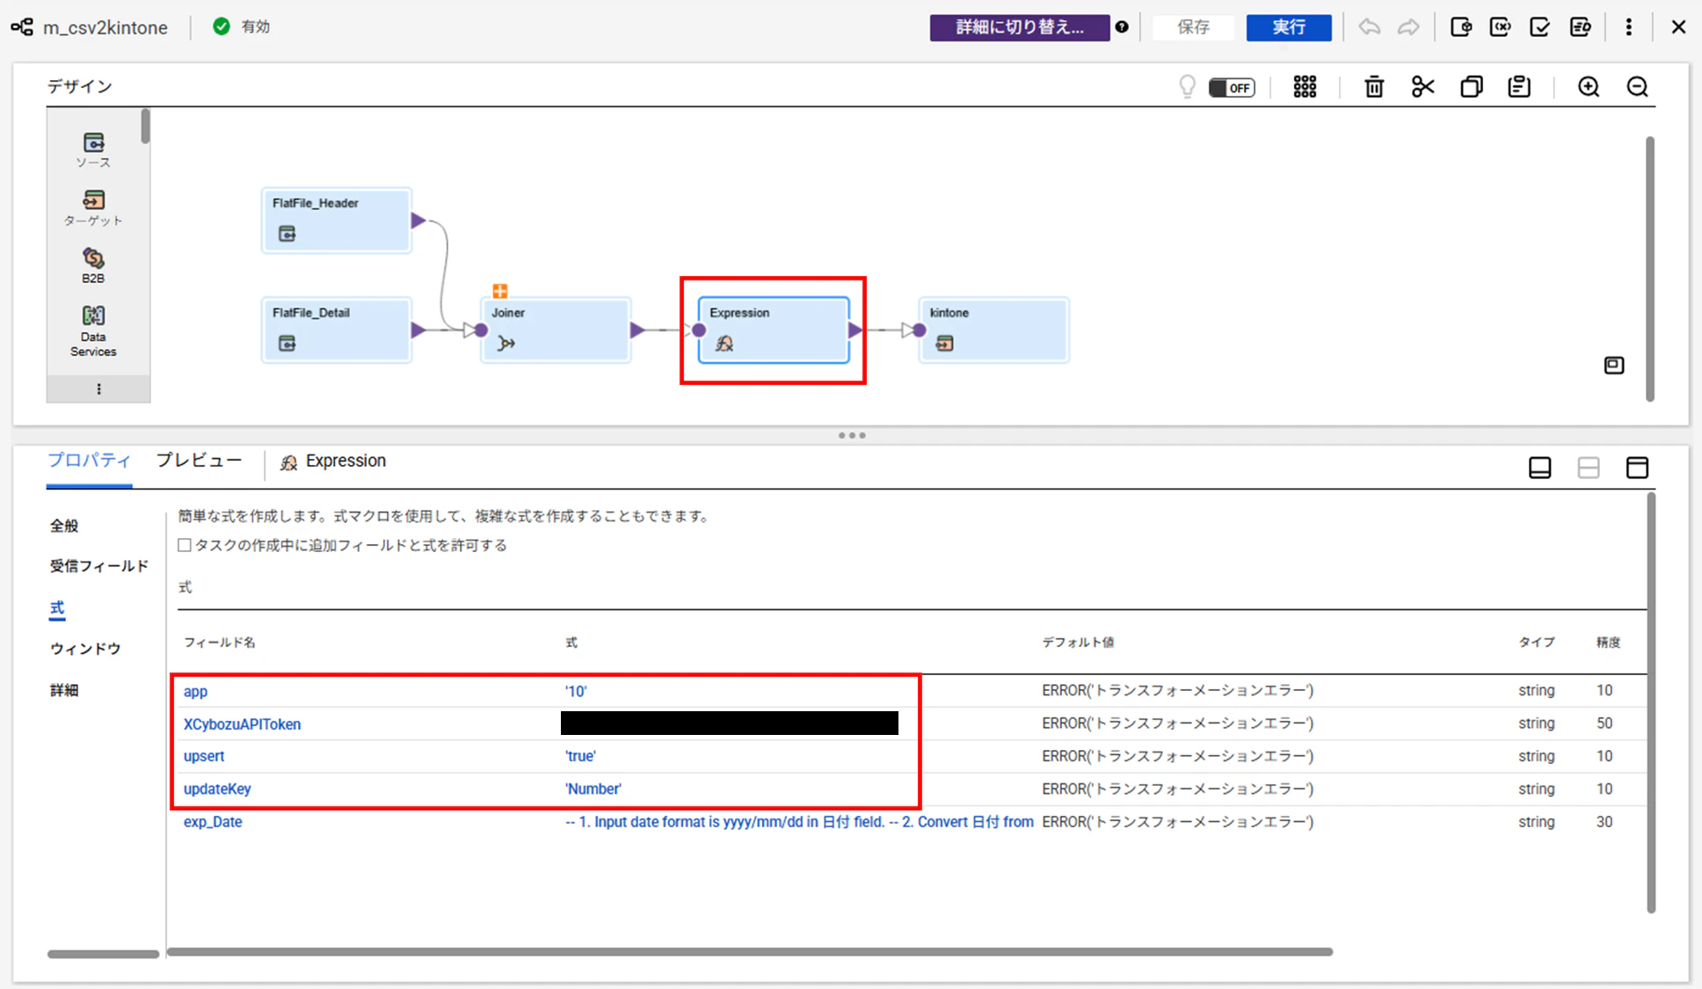Toggle the recommendation OFF switch
This screenshot has width=1702, height=989.
[1232, 87]
